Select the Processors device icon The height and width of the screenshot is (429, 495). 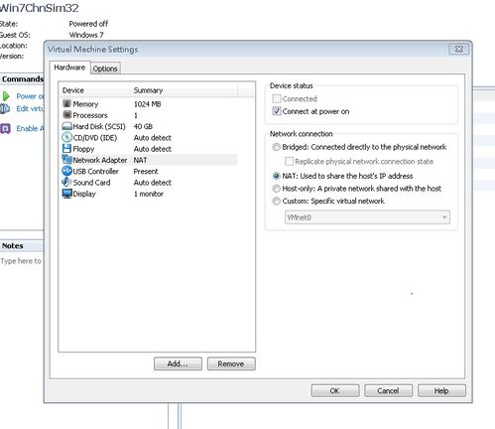click(67, 115)
